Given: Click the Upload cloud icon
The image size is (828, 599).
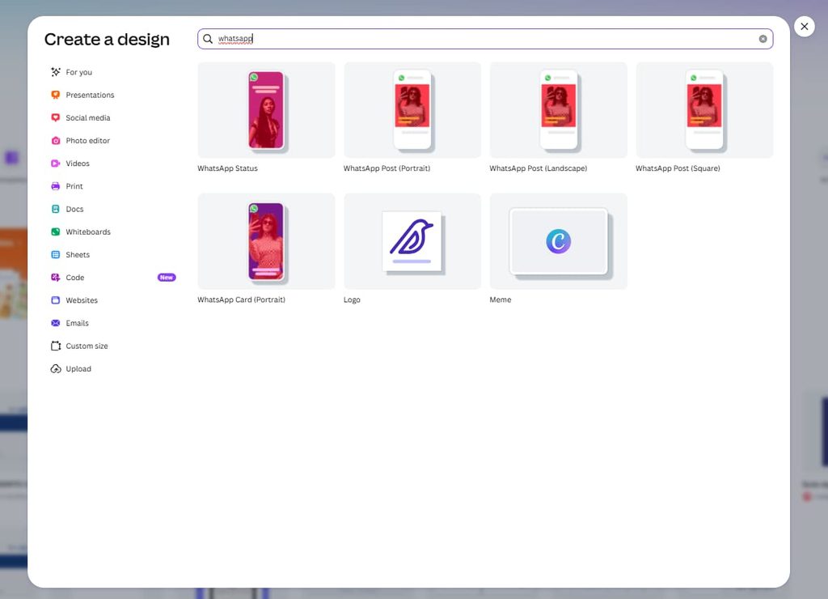Looking at the screenshot, I should point(56,368).
